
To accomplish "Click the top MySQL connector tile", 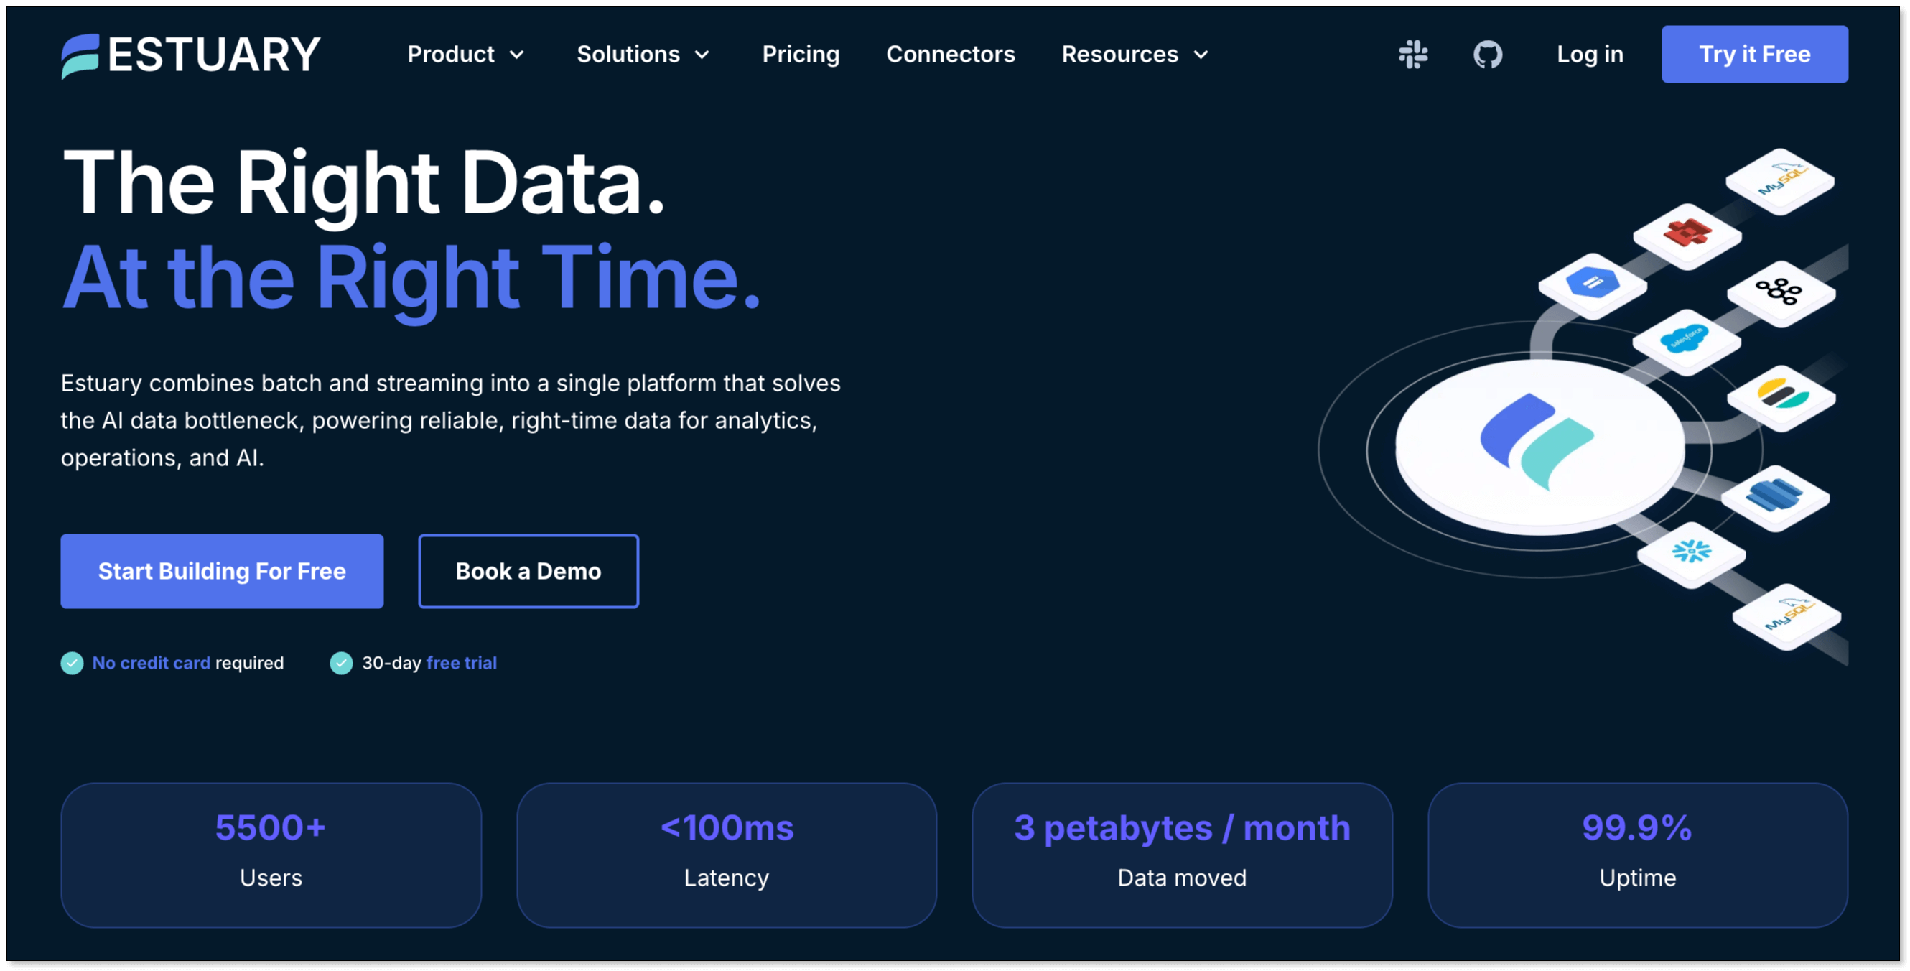I will 1779,180.
